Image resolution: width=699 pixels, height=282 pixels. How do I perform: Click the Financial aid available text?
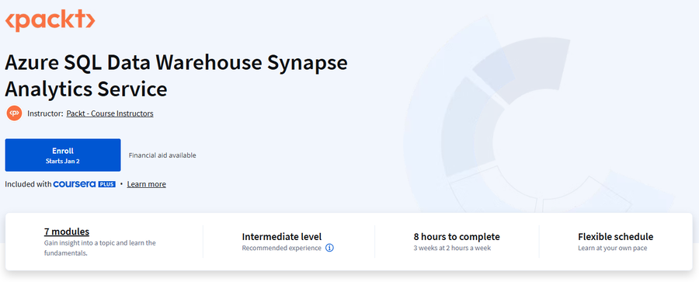[162, 155]
